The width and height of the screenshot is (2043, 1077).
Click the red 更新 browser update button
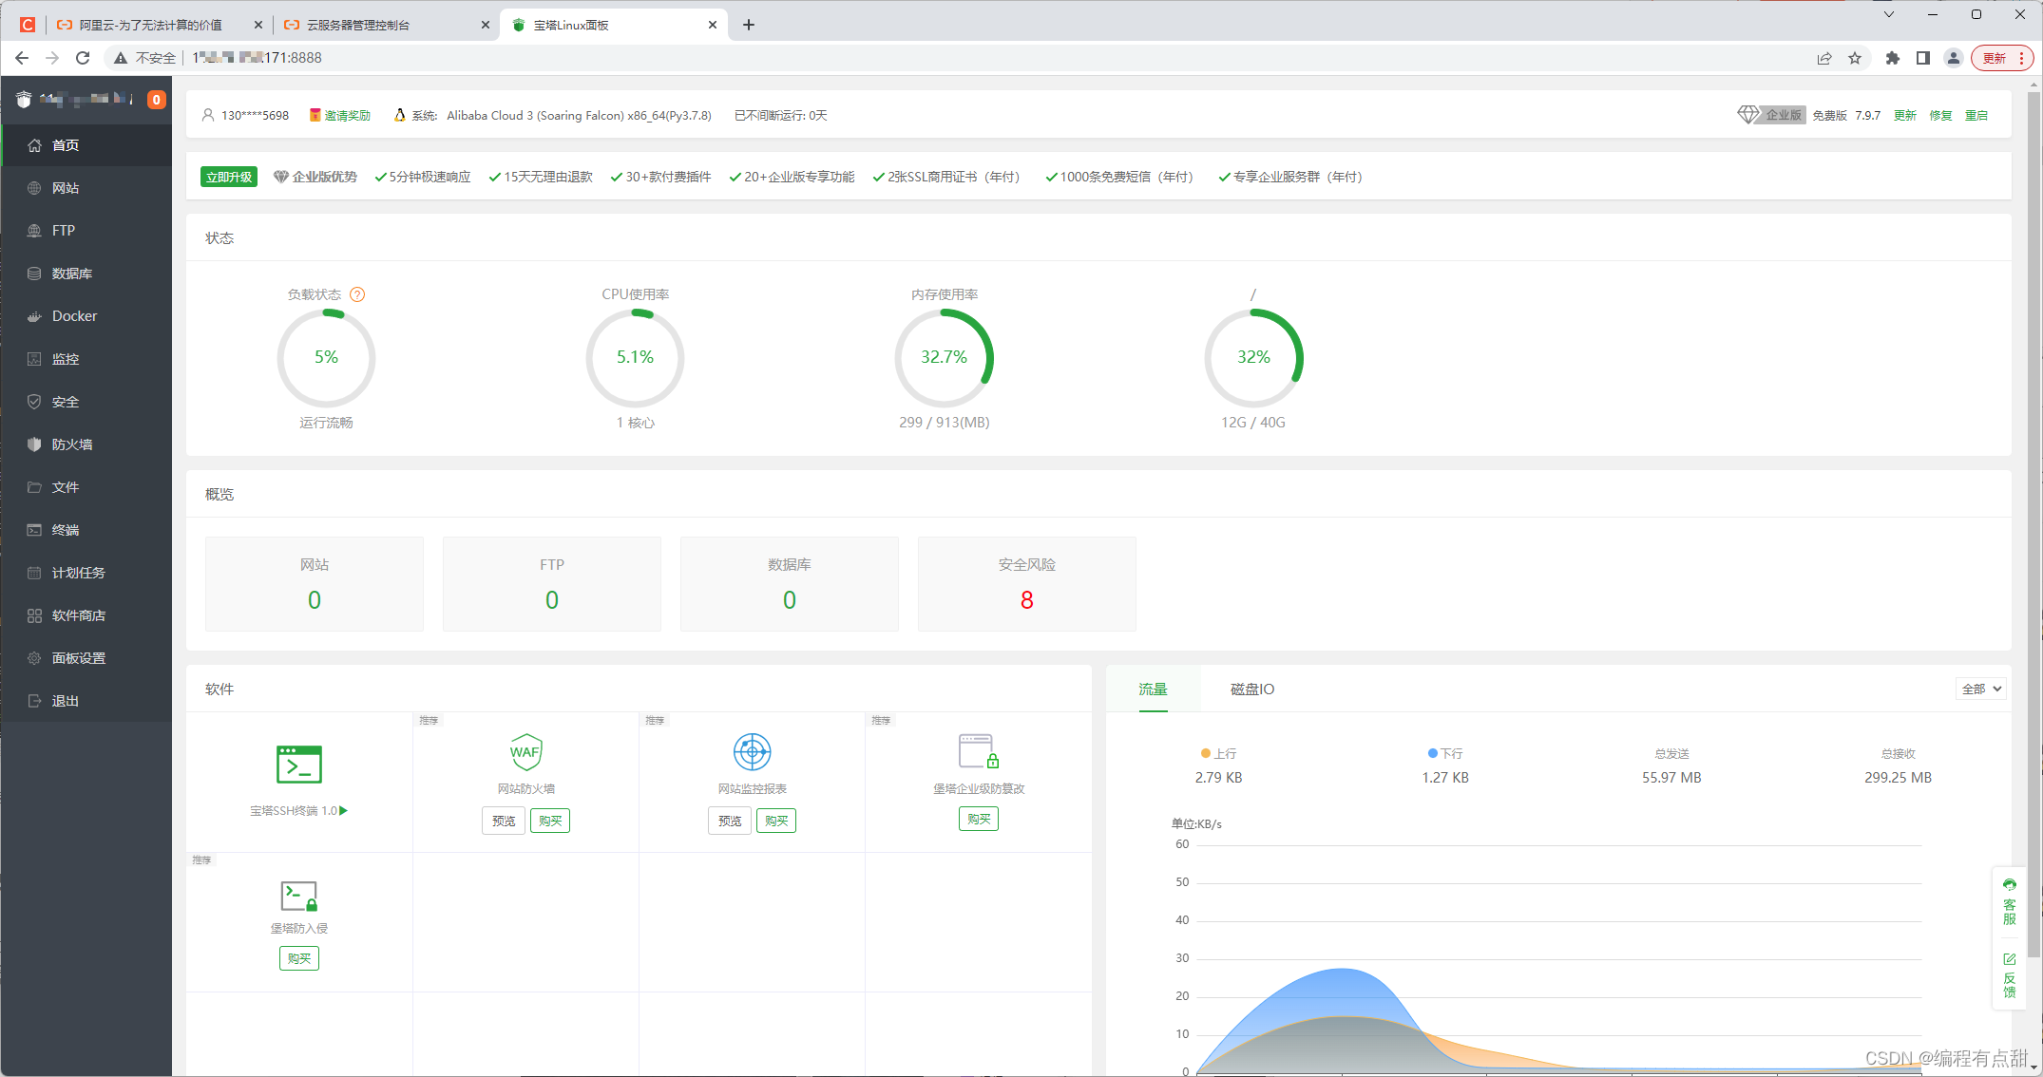[2001, 58]
